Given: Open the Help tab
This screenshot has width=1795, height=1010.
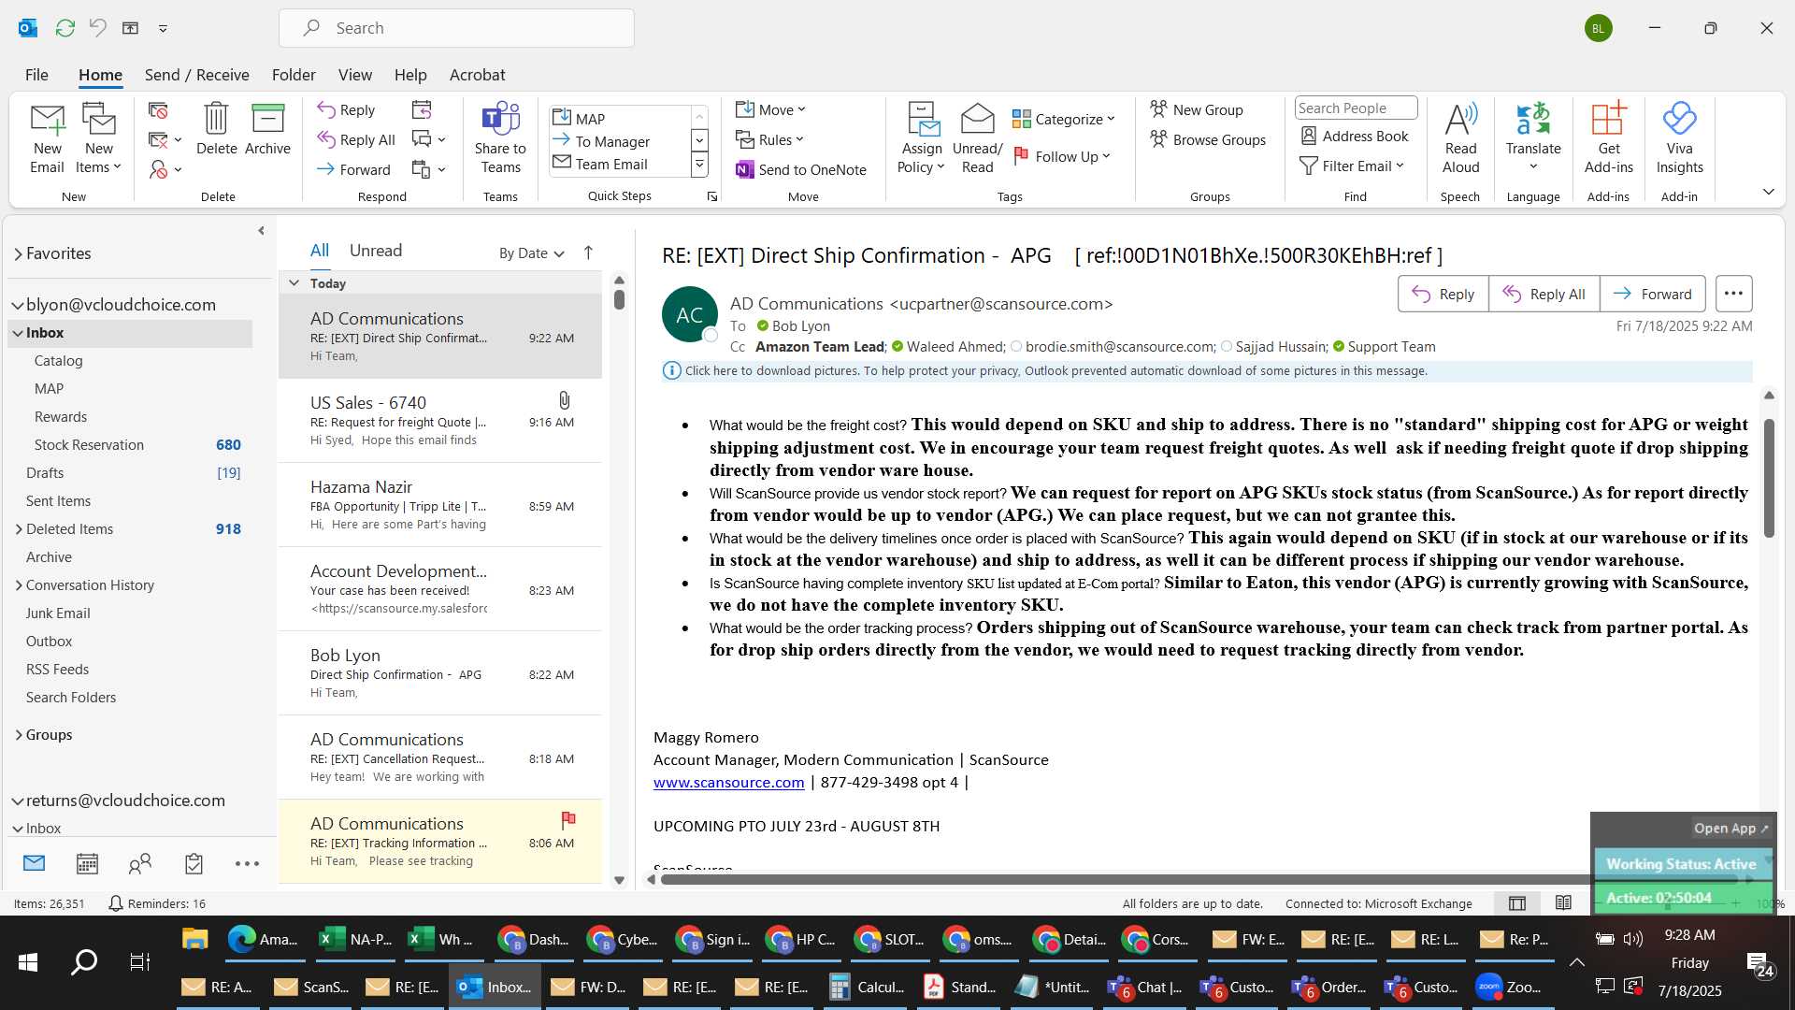Looking at the screenshot, I should click(410, 75).
